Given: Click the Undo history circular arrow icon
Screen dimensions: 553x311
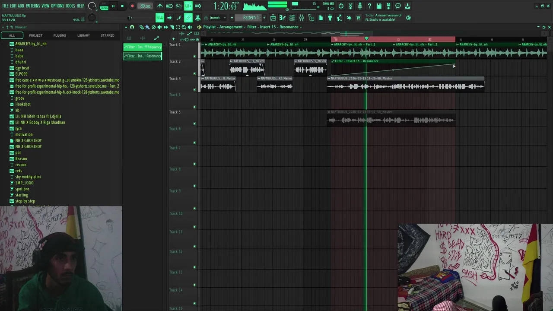Looking at the screenshot, I should click(341, 6).
